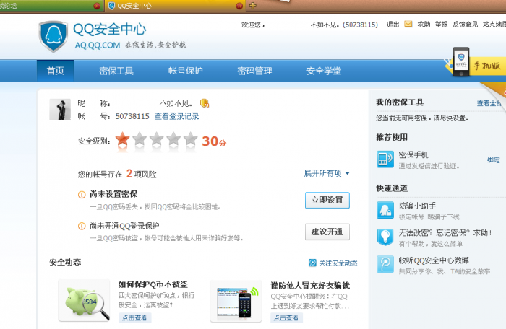Click the AQ.QQ.COM site address text
Viewport: 506px width, 329px height.
pos(98,45)
